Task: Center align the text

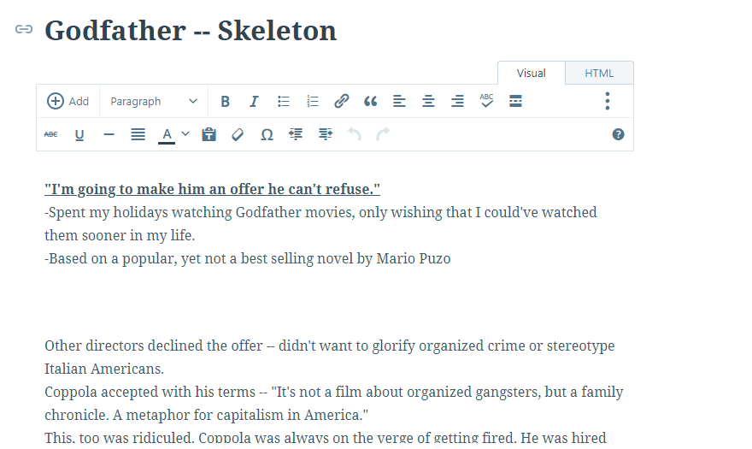Action: pos(428,102)
